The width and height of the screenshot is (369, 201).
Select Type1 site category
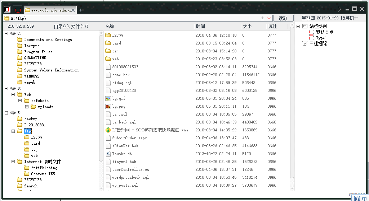tap(321, 38)
